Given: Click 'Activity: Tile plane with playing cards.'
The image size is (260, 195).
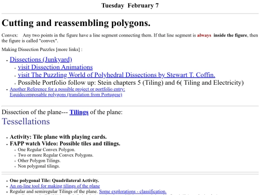Looking at the screenshot, I should click(58, 137).
